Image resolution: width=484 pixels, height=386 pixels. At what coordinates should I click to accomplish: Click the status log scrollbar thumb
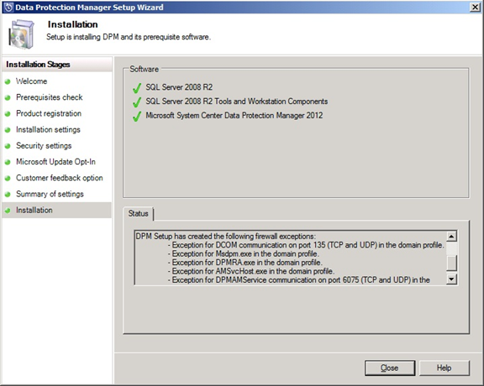[451, 263]
